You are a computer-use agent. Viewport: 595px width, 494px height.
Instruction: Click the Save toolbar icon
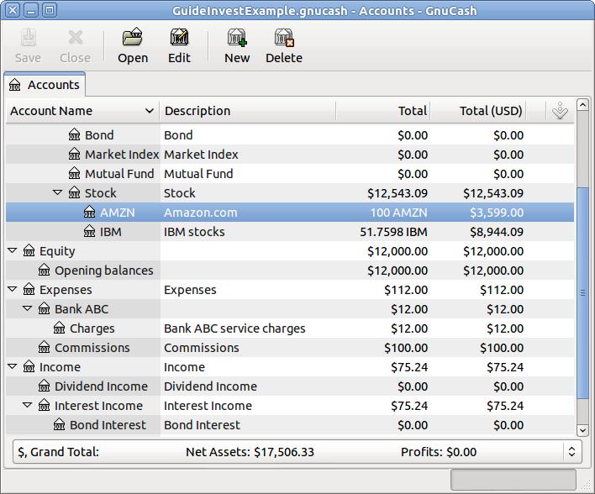coord(28,38)
